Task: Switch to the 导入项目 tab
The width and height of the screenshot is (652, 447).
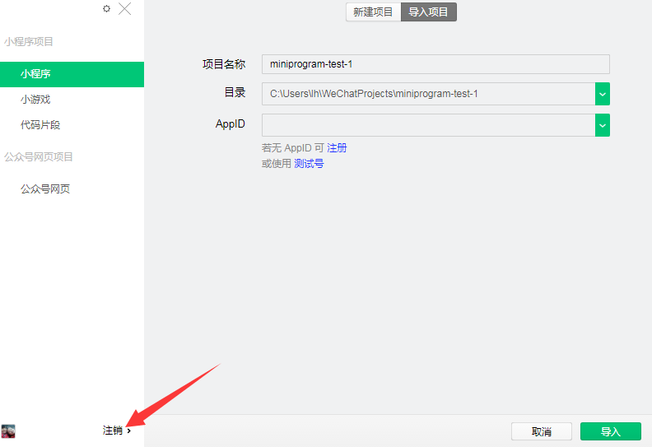Action: 428,12
